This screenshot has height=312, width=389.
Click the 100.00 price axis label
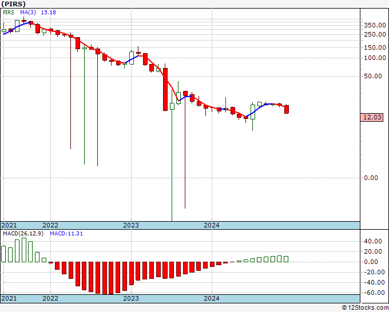(x=375, y=58)
